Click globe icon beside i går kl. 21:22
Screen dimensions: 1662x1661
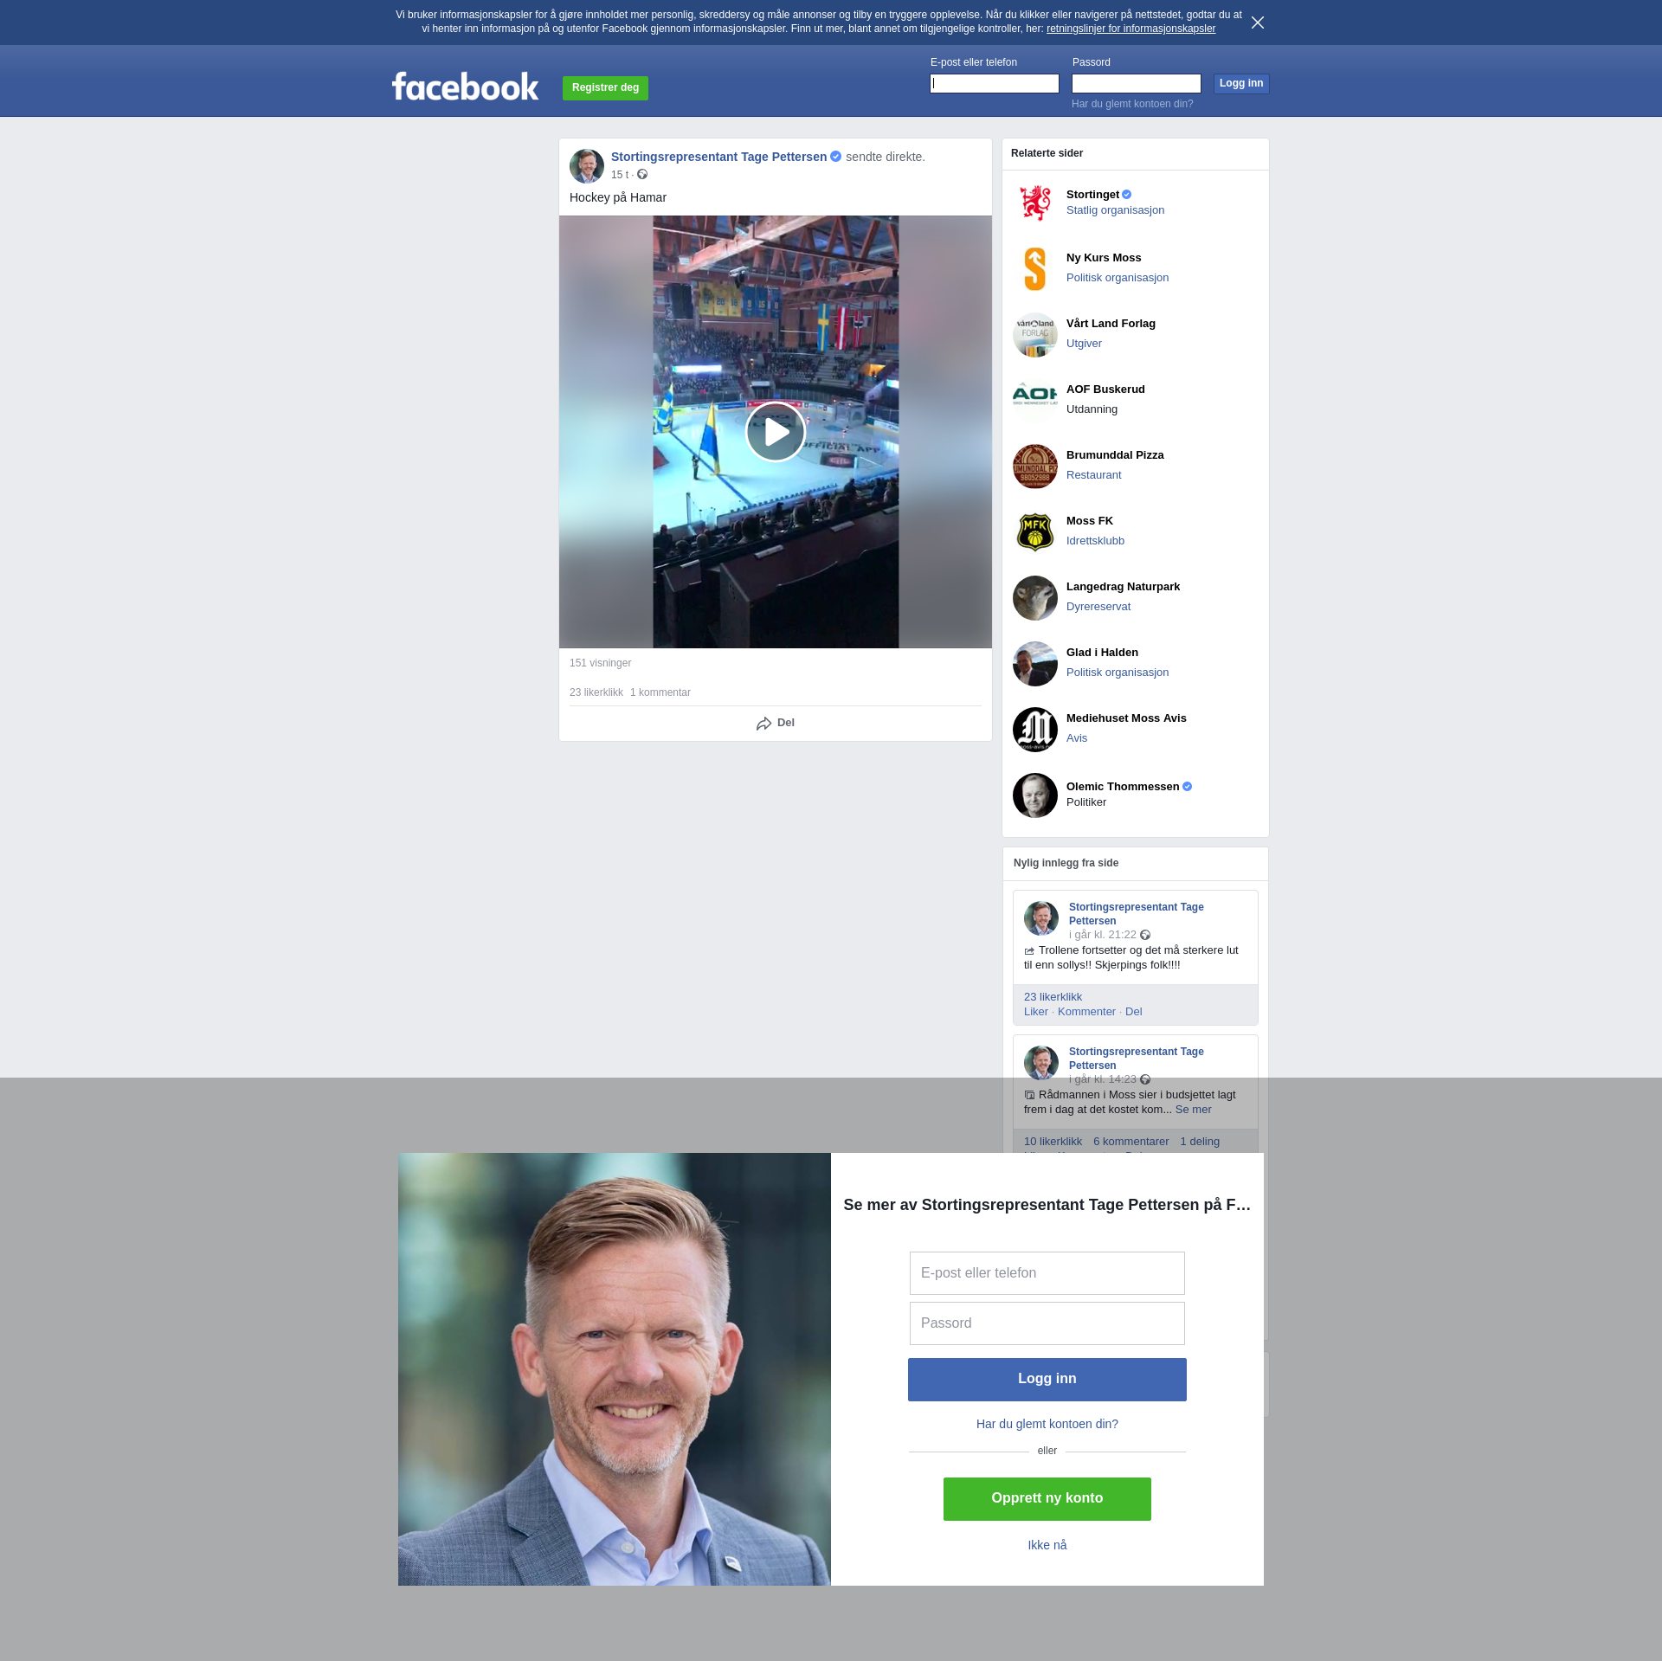click(1145, 935)
